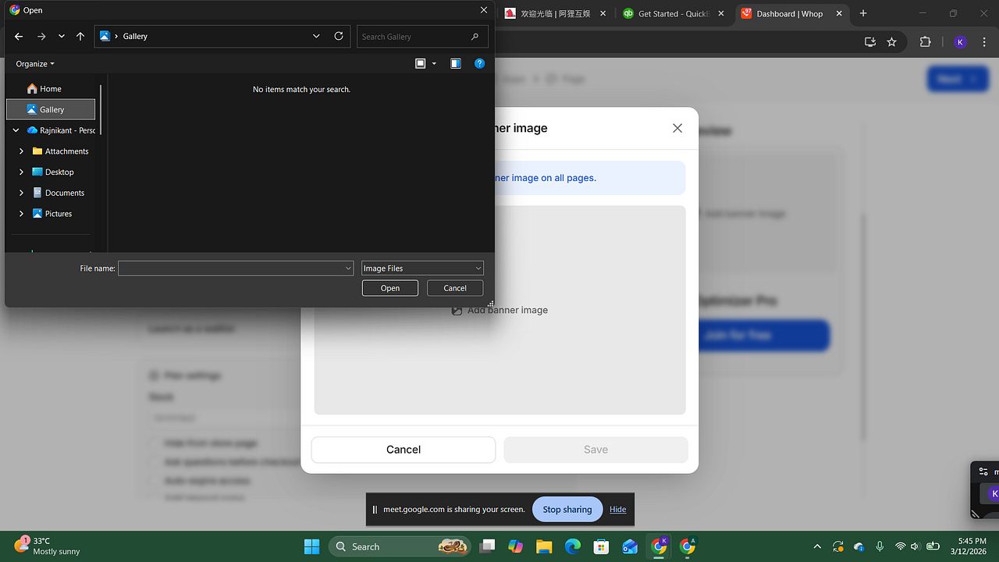Click the Hide link on sharing bar

[x=618, y=510]
